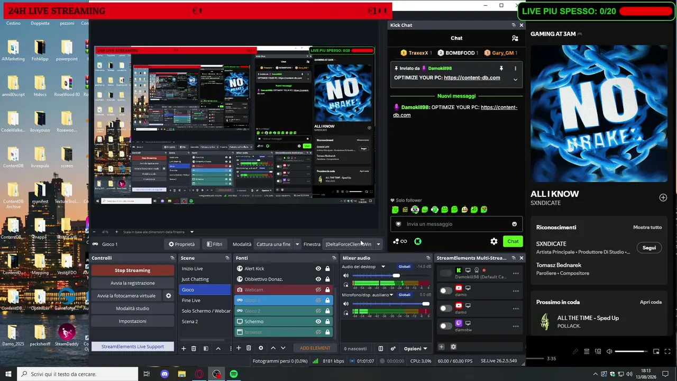Remove selected source with Fonti trash icon

[249, 348]
